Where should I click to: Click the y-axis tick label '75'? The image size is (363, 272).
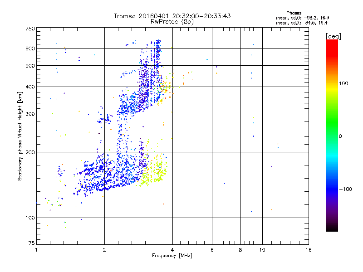(x=32, y=243)
